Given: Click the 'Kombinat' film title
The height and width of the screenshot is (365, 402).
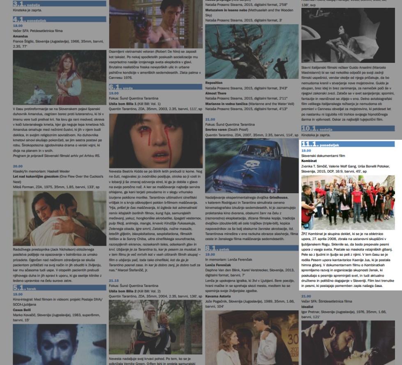Looking at the screenshot, I should 309,162.
